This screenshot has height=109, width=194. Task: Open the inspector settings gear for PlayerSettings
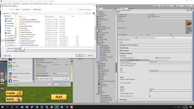click(191, 10)
